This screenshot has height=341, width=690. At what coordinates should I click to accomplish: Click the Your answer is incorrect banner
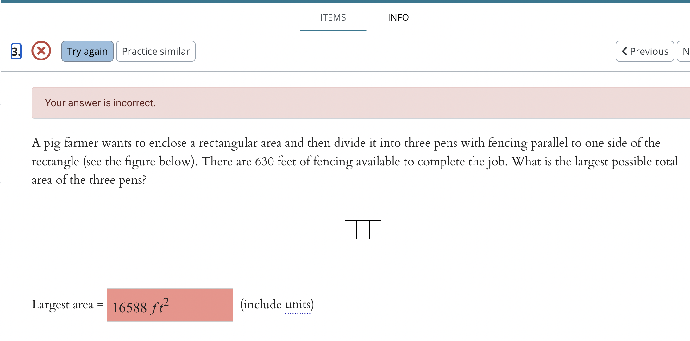pos(100,102)
